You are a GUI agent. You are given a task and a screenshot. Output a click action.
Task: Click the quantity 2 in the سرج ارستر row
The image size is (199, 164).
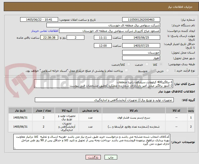43,118
